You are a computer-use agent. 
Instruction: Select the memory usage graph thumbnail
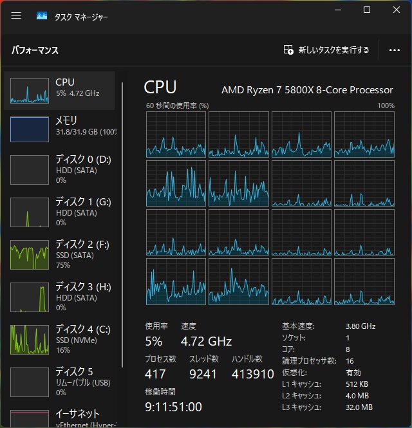click(30, 129)
